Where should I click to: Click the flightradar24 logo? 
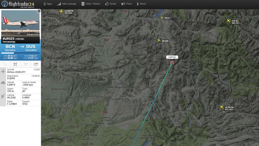(18, 4)
